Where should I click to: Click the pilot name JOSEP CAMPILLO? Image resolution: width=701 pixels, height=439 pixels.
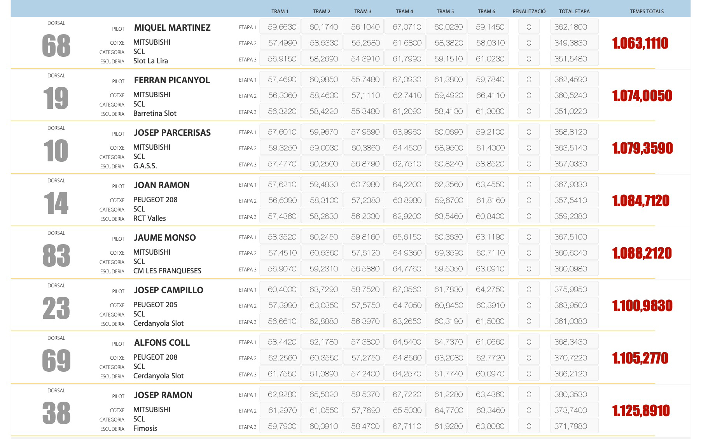click(168, 290)
